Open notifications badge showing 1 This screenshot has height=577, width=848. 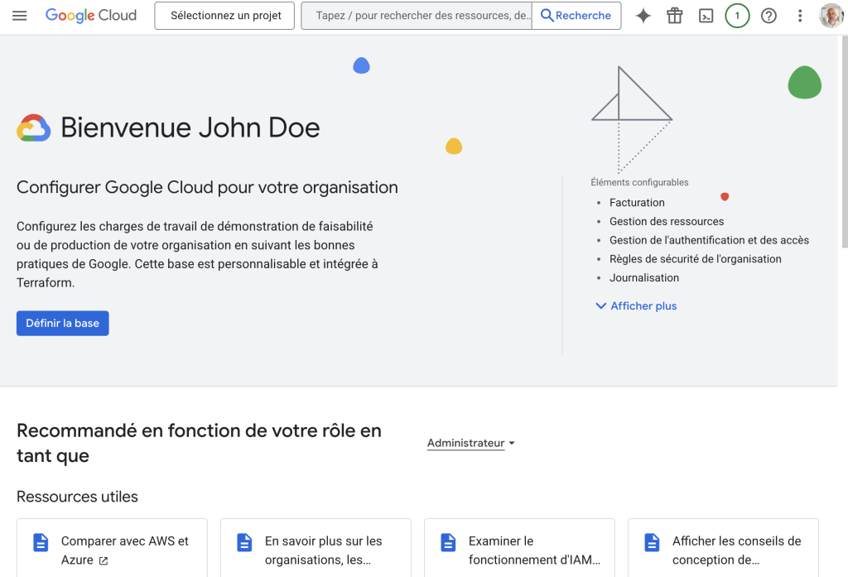click(737, 16)
